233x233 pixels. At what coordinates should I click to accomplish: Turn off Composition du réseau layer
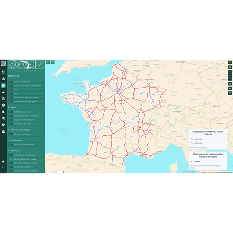tap(26, 159)
